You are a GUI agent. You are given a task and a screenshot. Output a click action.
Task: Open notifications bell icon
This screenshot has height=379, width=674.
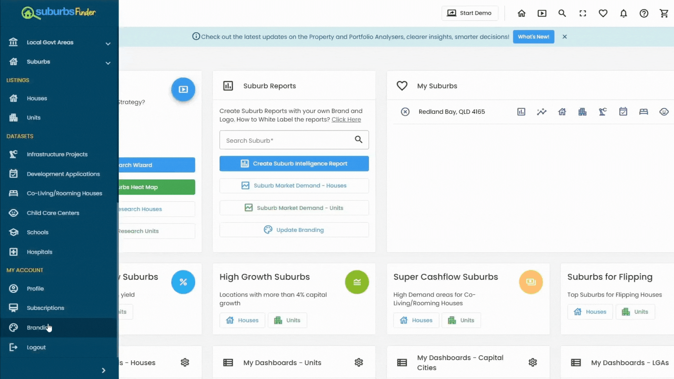coord(623,13)
